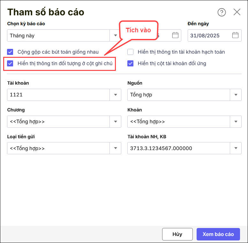248x243 pixels.
Task: Click Xem báo cáo button
Action: pos(218,234)
